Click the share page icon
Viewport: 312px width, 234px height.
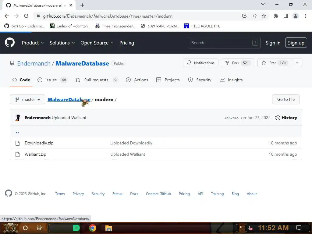point(254,16)
